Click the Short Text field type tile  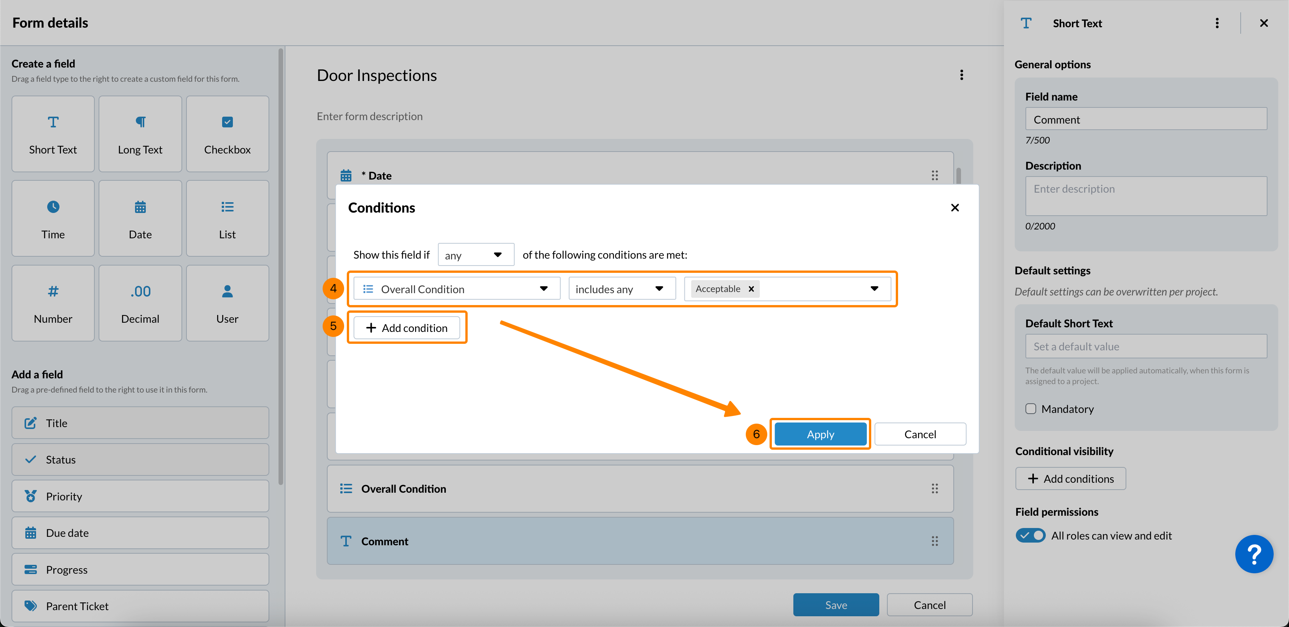coord(53,134)
